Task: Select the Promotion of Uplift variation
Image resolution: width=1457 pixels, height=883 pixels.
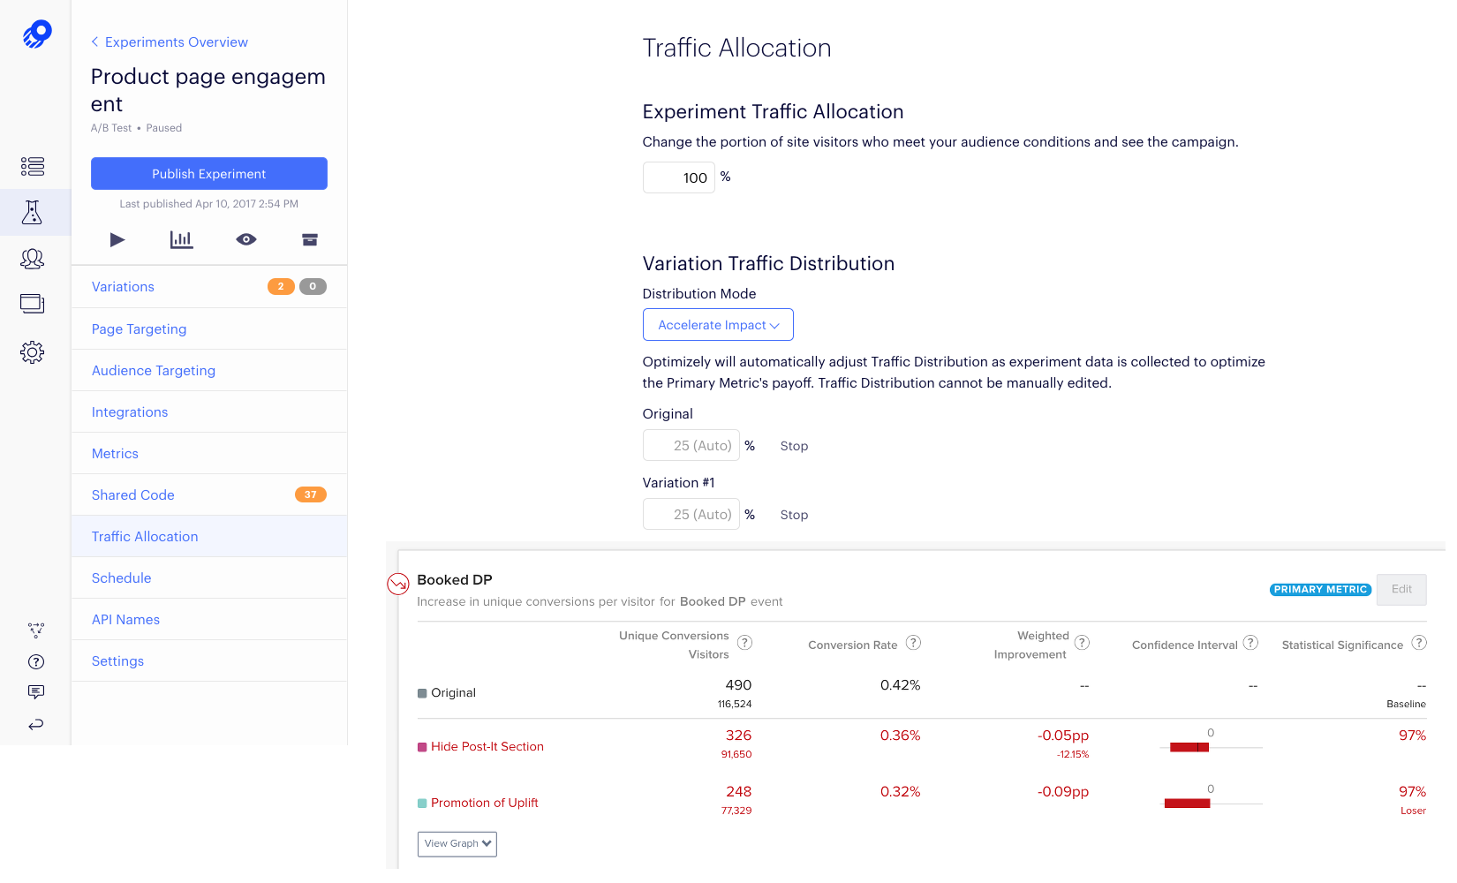Action: click(x=485, y=803)
